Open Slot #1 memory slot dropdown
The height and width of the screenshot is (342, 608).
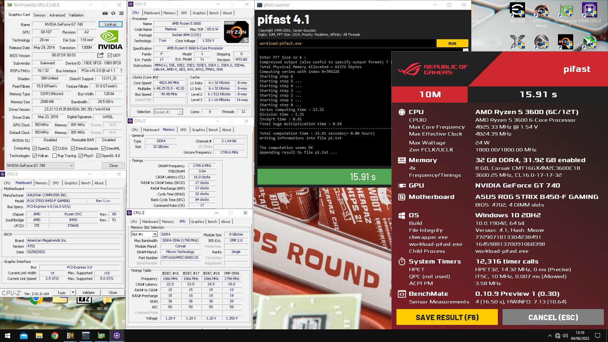click(x=144, y=234)
